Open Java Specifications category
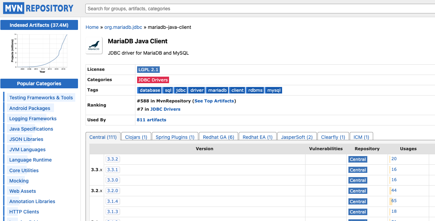 [31, 129]
